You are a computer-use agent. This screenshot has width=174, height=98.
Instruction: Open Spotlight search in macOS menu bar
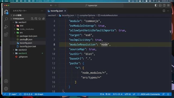pyautogui.click(x=157, y=1)
